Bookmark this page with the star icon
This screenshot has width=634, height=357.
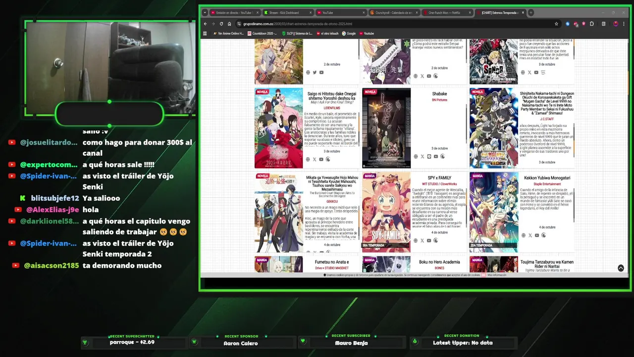coord(556,24)
